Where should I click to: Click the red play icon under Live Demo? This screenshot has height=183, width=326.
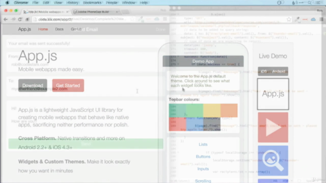[x=273, y=128]
